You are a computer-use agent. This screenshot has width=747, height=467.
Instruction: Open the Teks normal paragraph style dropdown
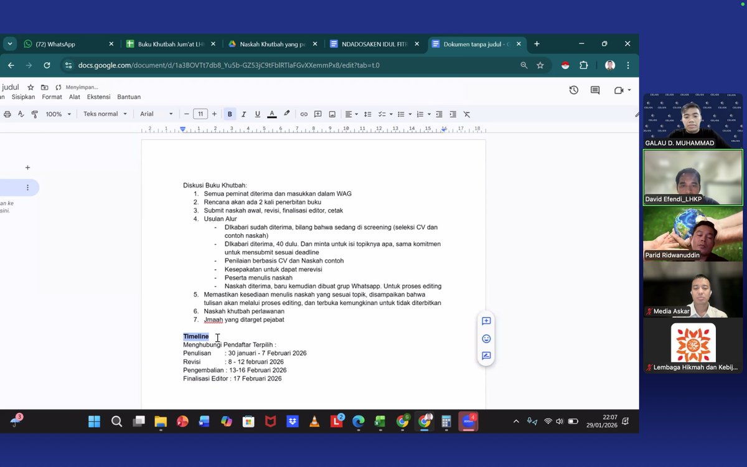click(105, 114)
